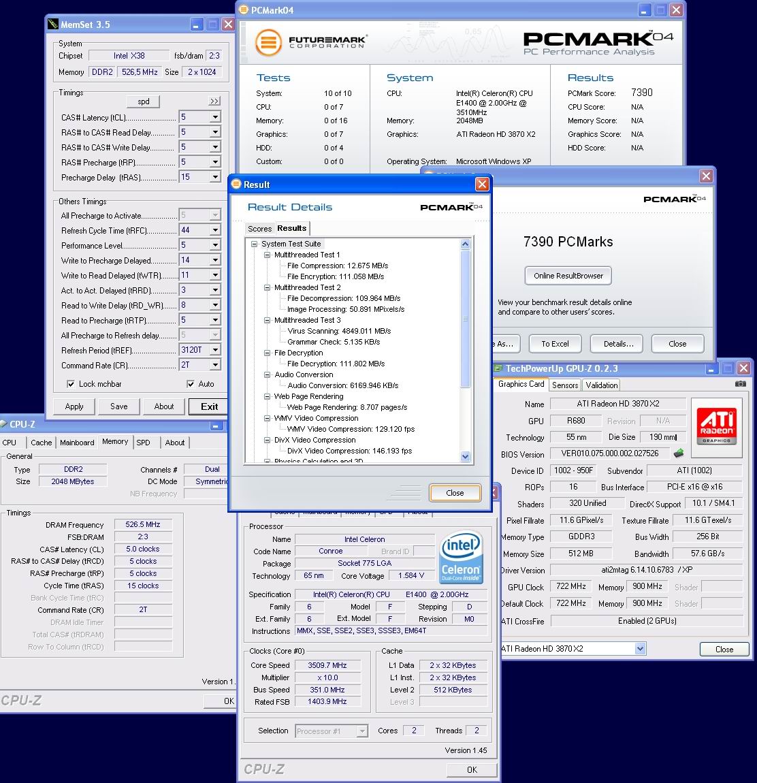Click the To Excel button
The image size is (757, 783).
pyautogui.click(x=555, y=344)
